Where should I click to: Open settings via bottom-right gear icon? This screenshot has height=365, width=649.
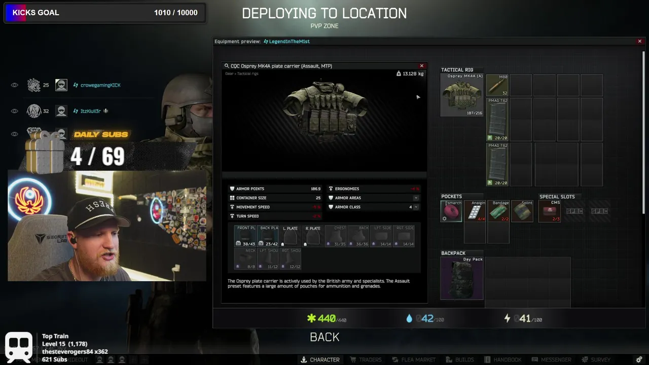click(x=639, y=359)
